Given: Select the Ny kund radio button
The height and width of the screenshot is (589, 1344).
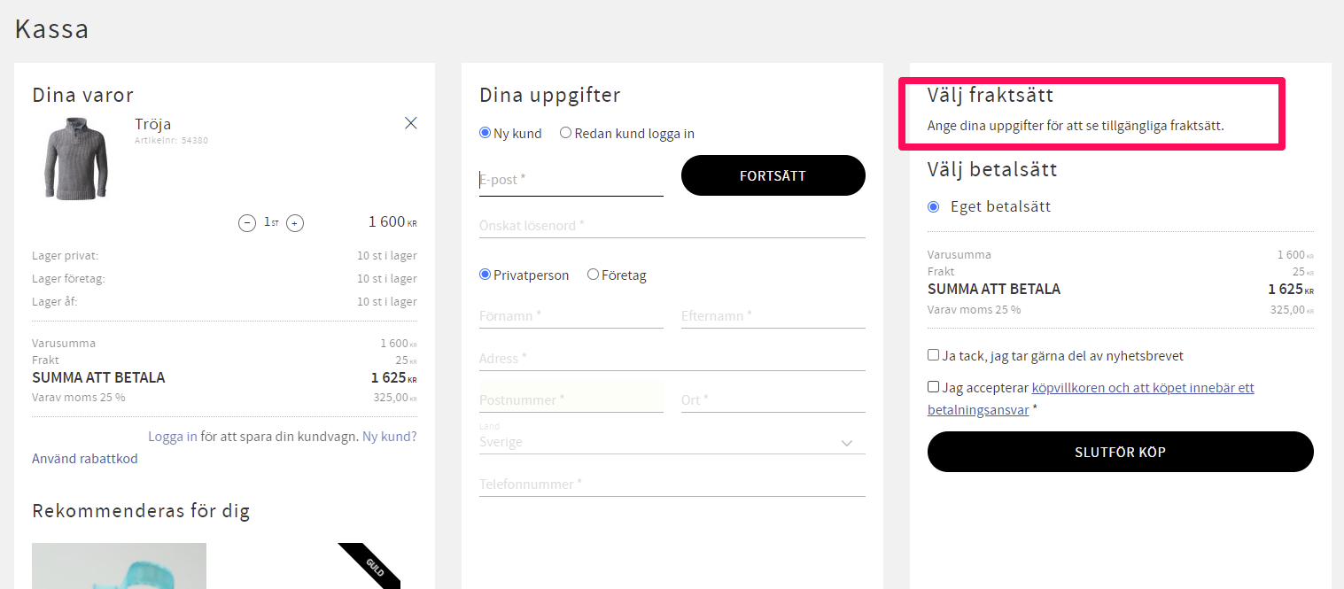Looking at the screenshot, I should tap(485, 133).
